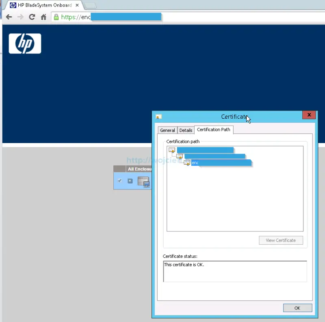The width and height of the screenshot is (325, 322).
Task: Switch to the Details tab
Action: 186,130
